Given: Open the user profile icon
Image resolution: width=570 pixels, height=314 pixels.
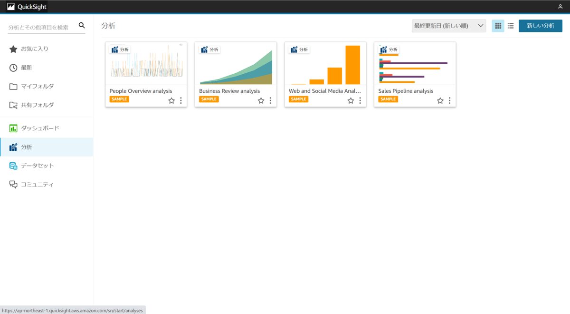Looking at the screenshot, I should (560, 6).
